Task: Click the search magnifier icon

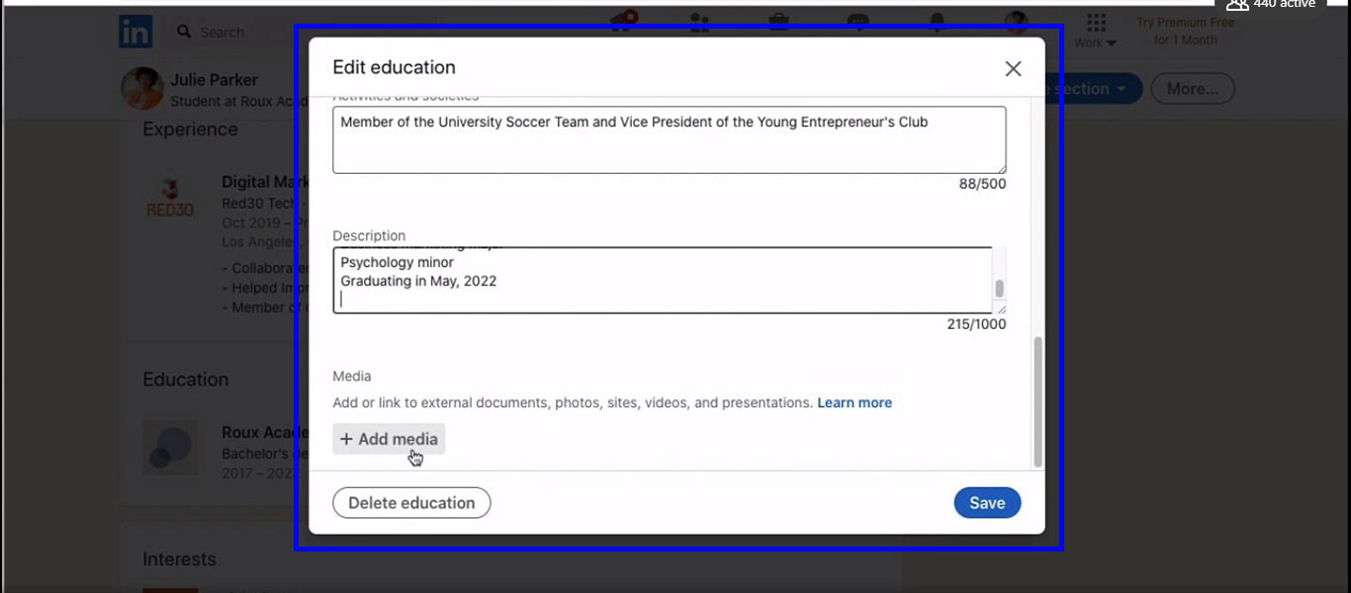Action: tap(184, 32)
